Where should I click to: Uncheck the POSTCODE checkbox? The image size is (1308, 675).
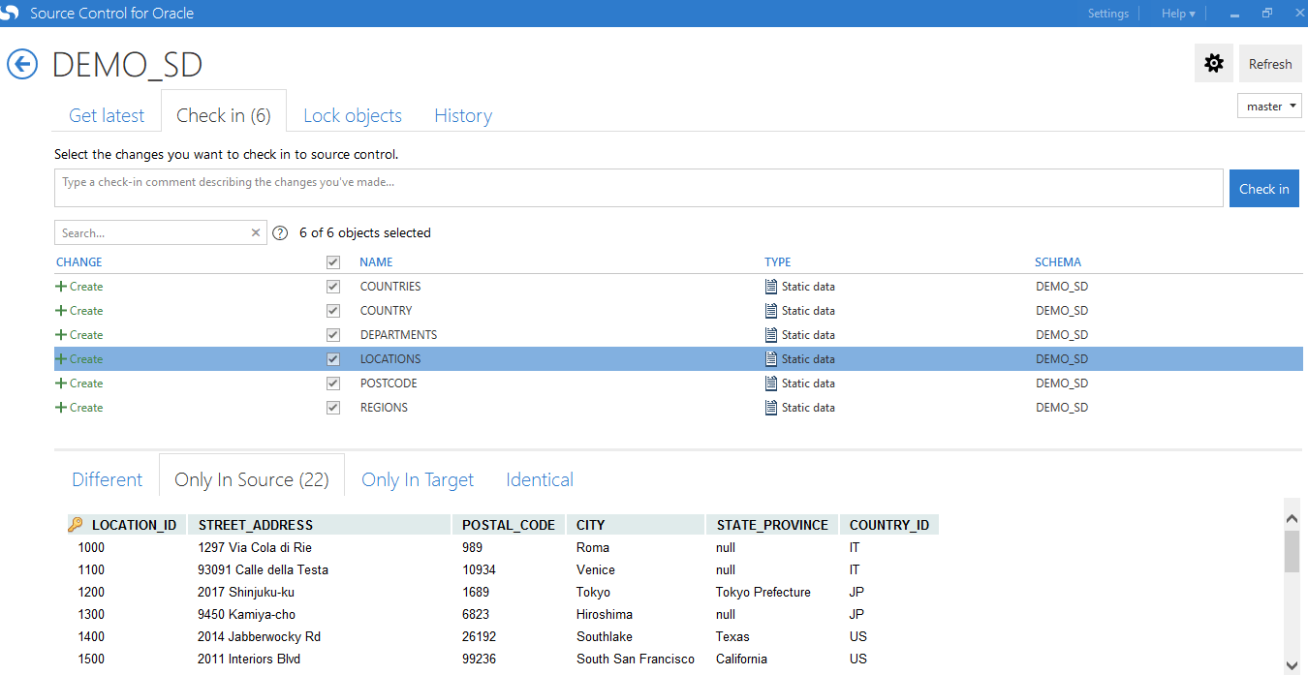[333, 384]
